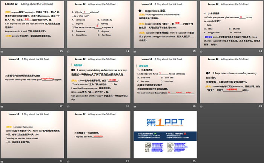The width and height of the screenshot is (264, 163).
Task: Select slide 19 thumbnail with Linda hopes question
Action: [x=165, y=79]
